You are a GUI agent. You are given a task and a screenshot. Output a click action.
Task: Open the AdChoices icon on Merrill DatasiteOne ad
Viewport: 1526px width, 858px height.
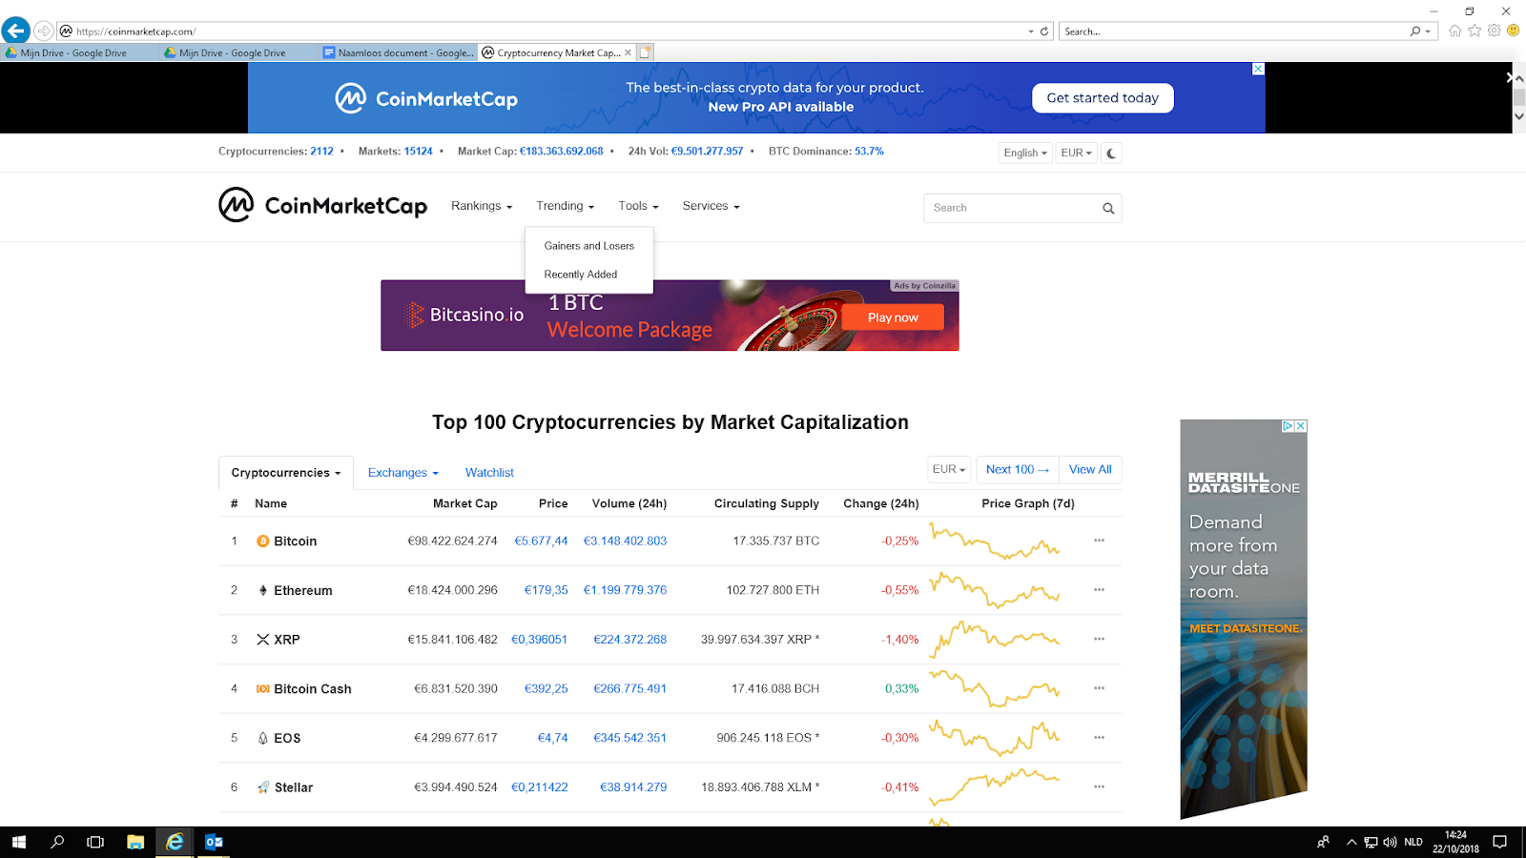coord(1288,426)
